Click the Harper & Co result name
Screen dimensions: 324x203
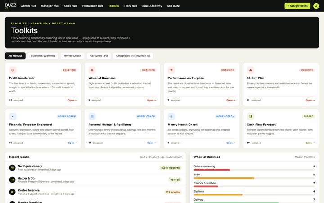(x=26, y=178)
